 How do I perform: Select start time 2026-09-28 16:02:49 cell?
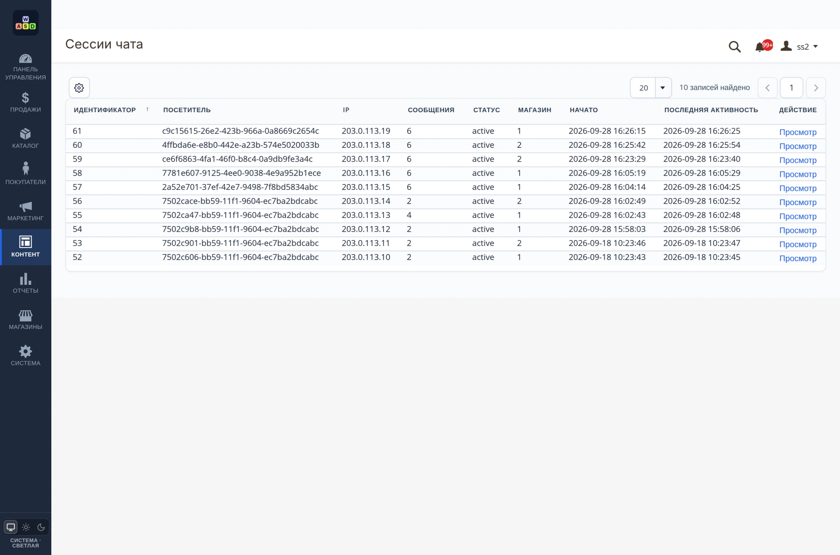click(x=607, y=201)
